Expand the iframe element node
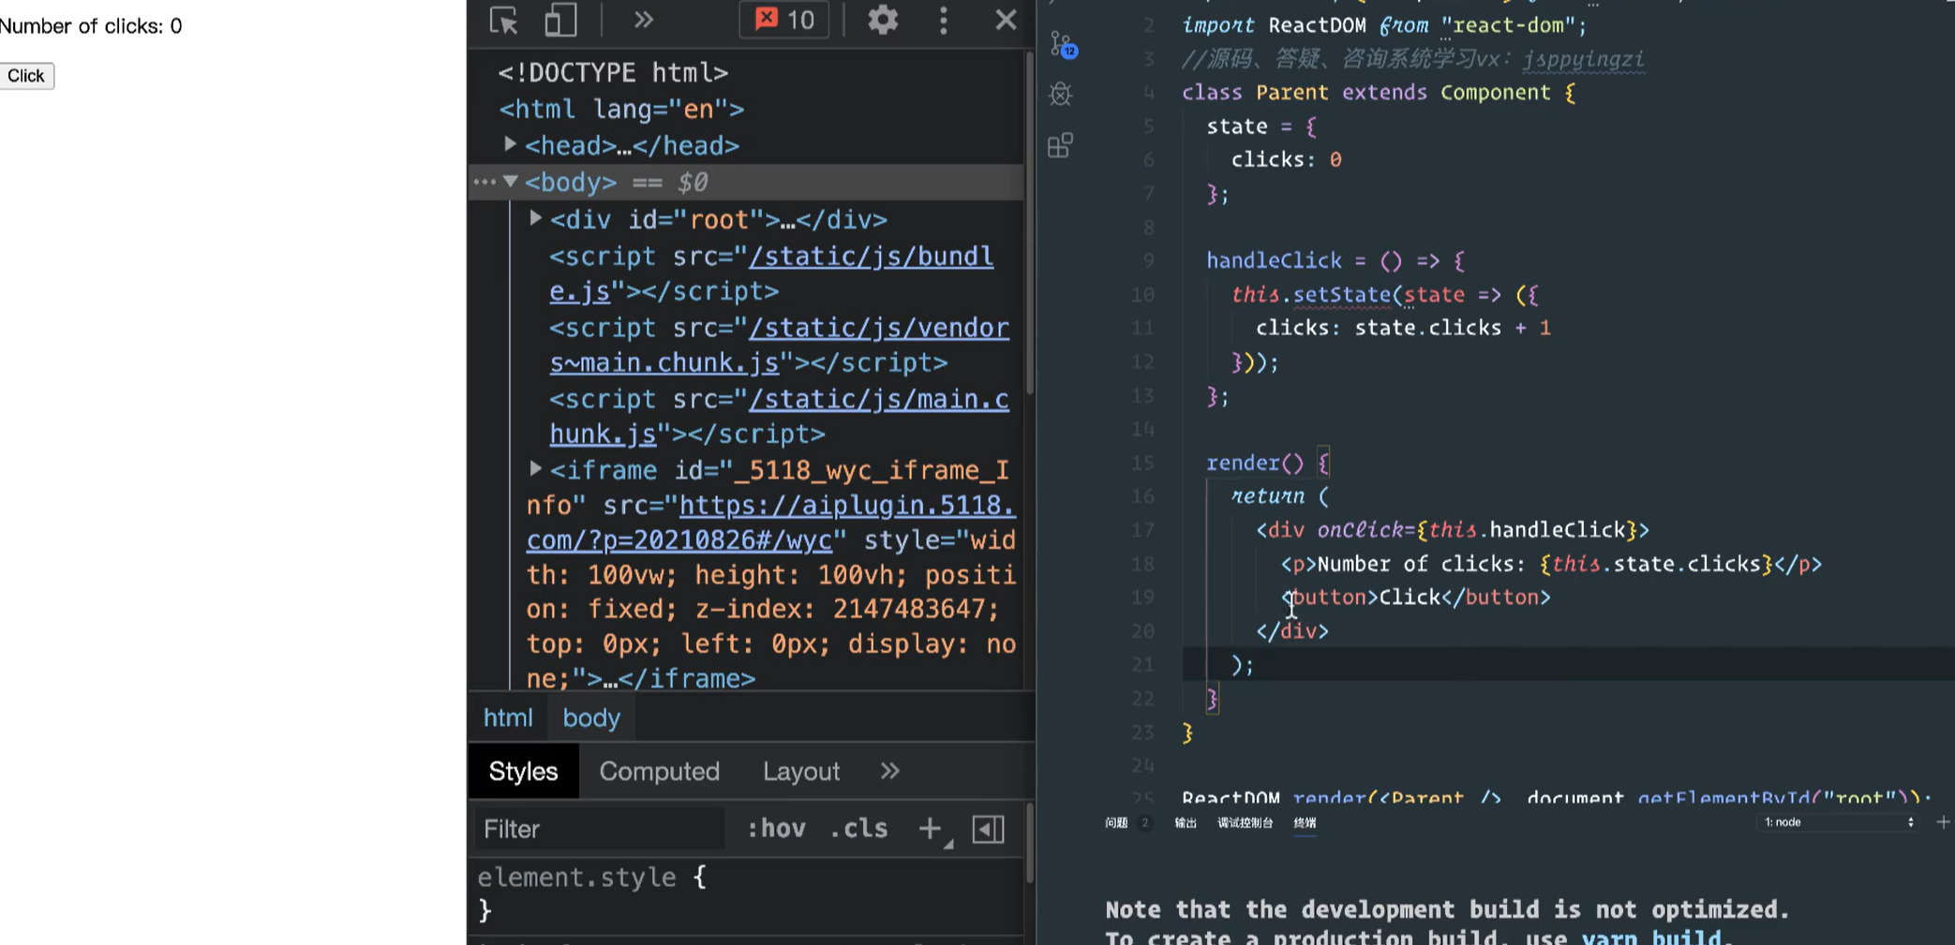This screenshot has width=1955, height=945. pyautogui.click(x=535, y=468)
